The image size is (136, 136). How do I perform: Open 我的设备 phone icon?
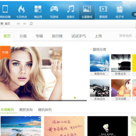coord(5,9)
